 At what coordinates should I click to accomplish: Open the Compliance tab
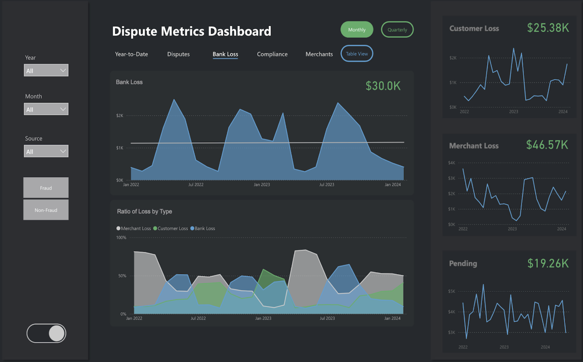point(272,54)
